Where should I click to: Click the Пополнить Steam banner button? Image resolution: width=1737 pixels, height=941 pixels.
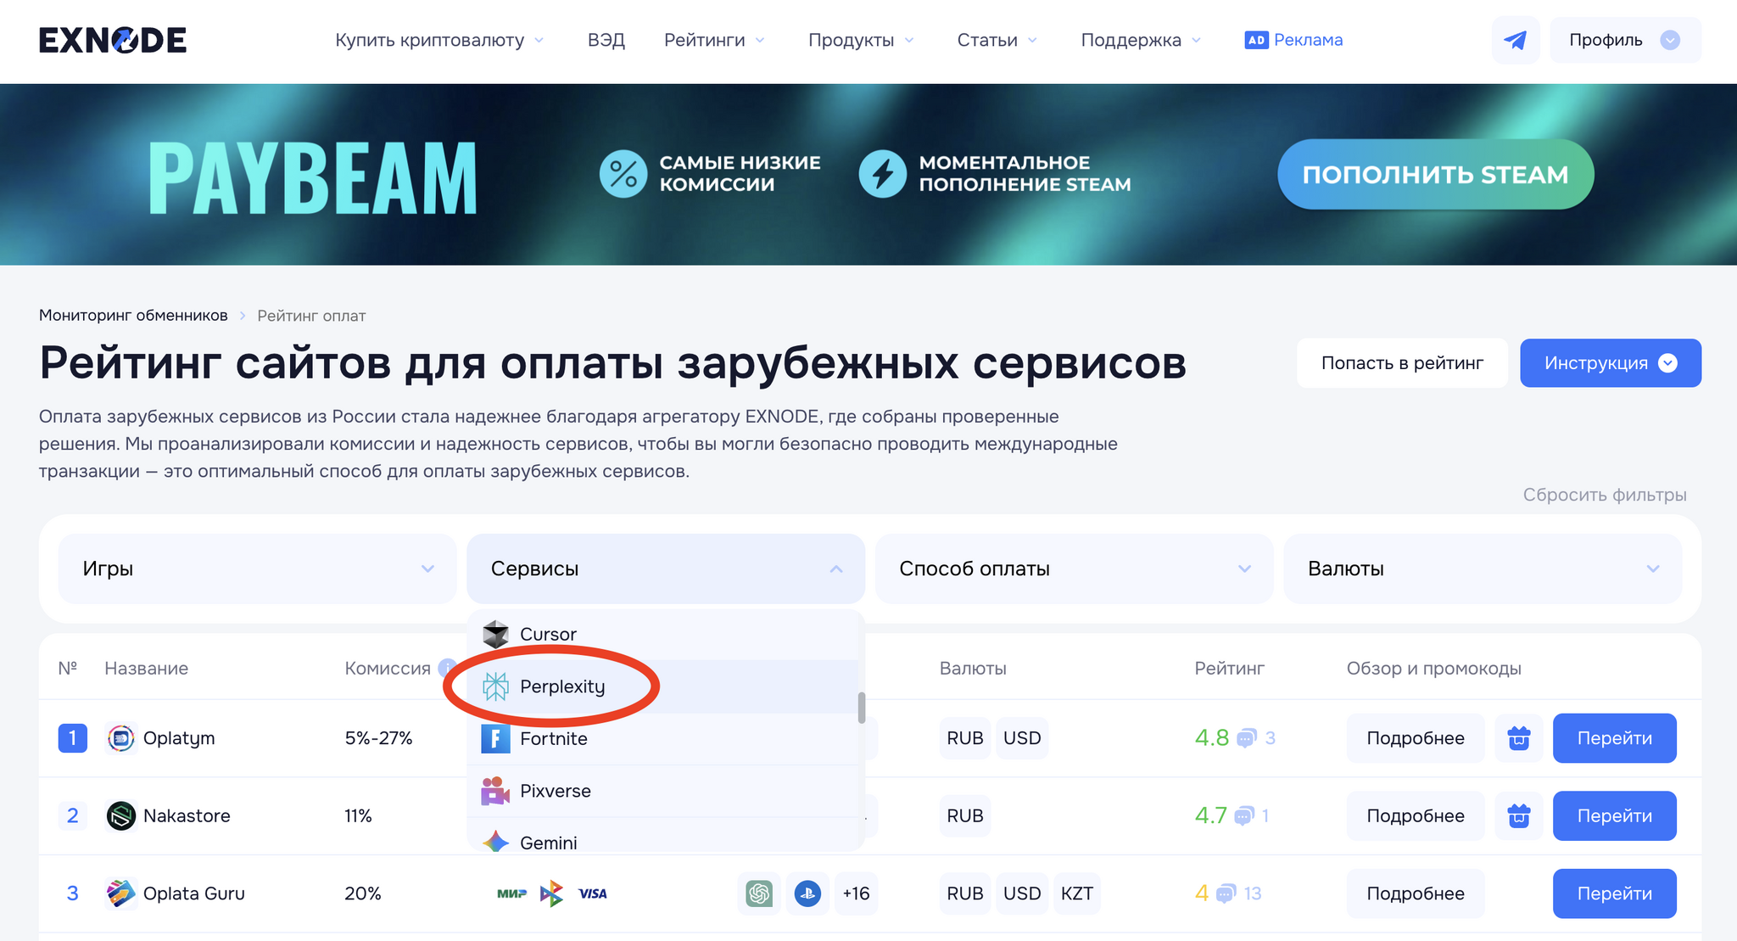click(x=1435, y=174)
